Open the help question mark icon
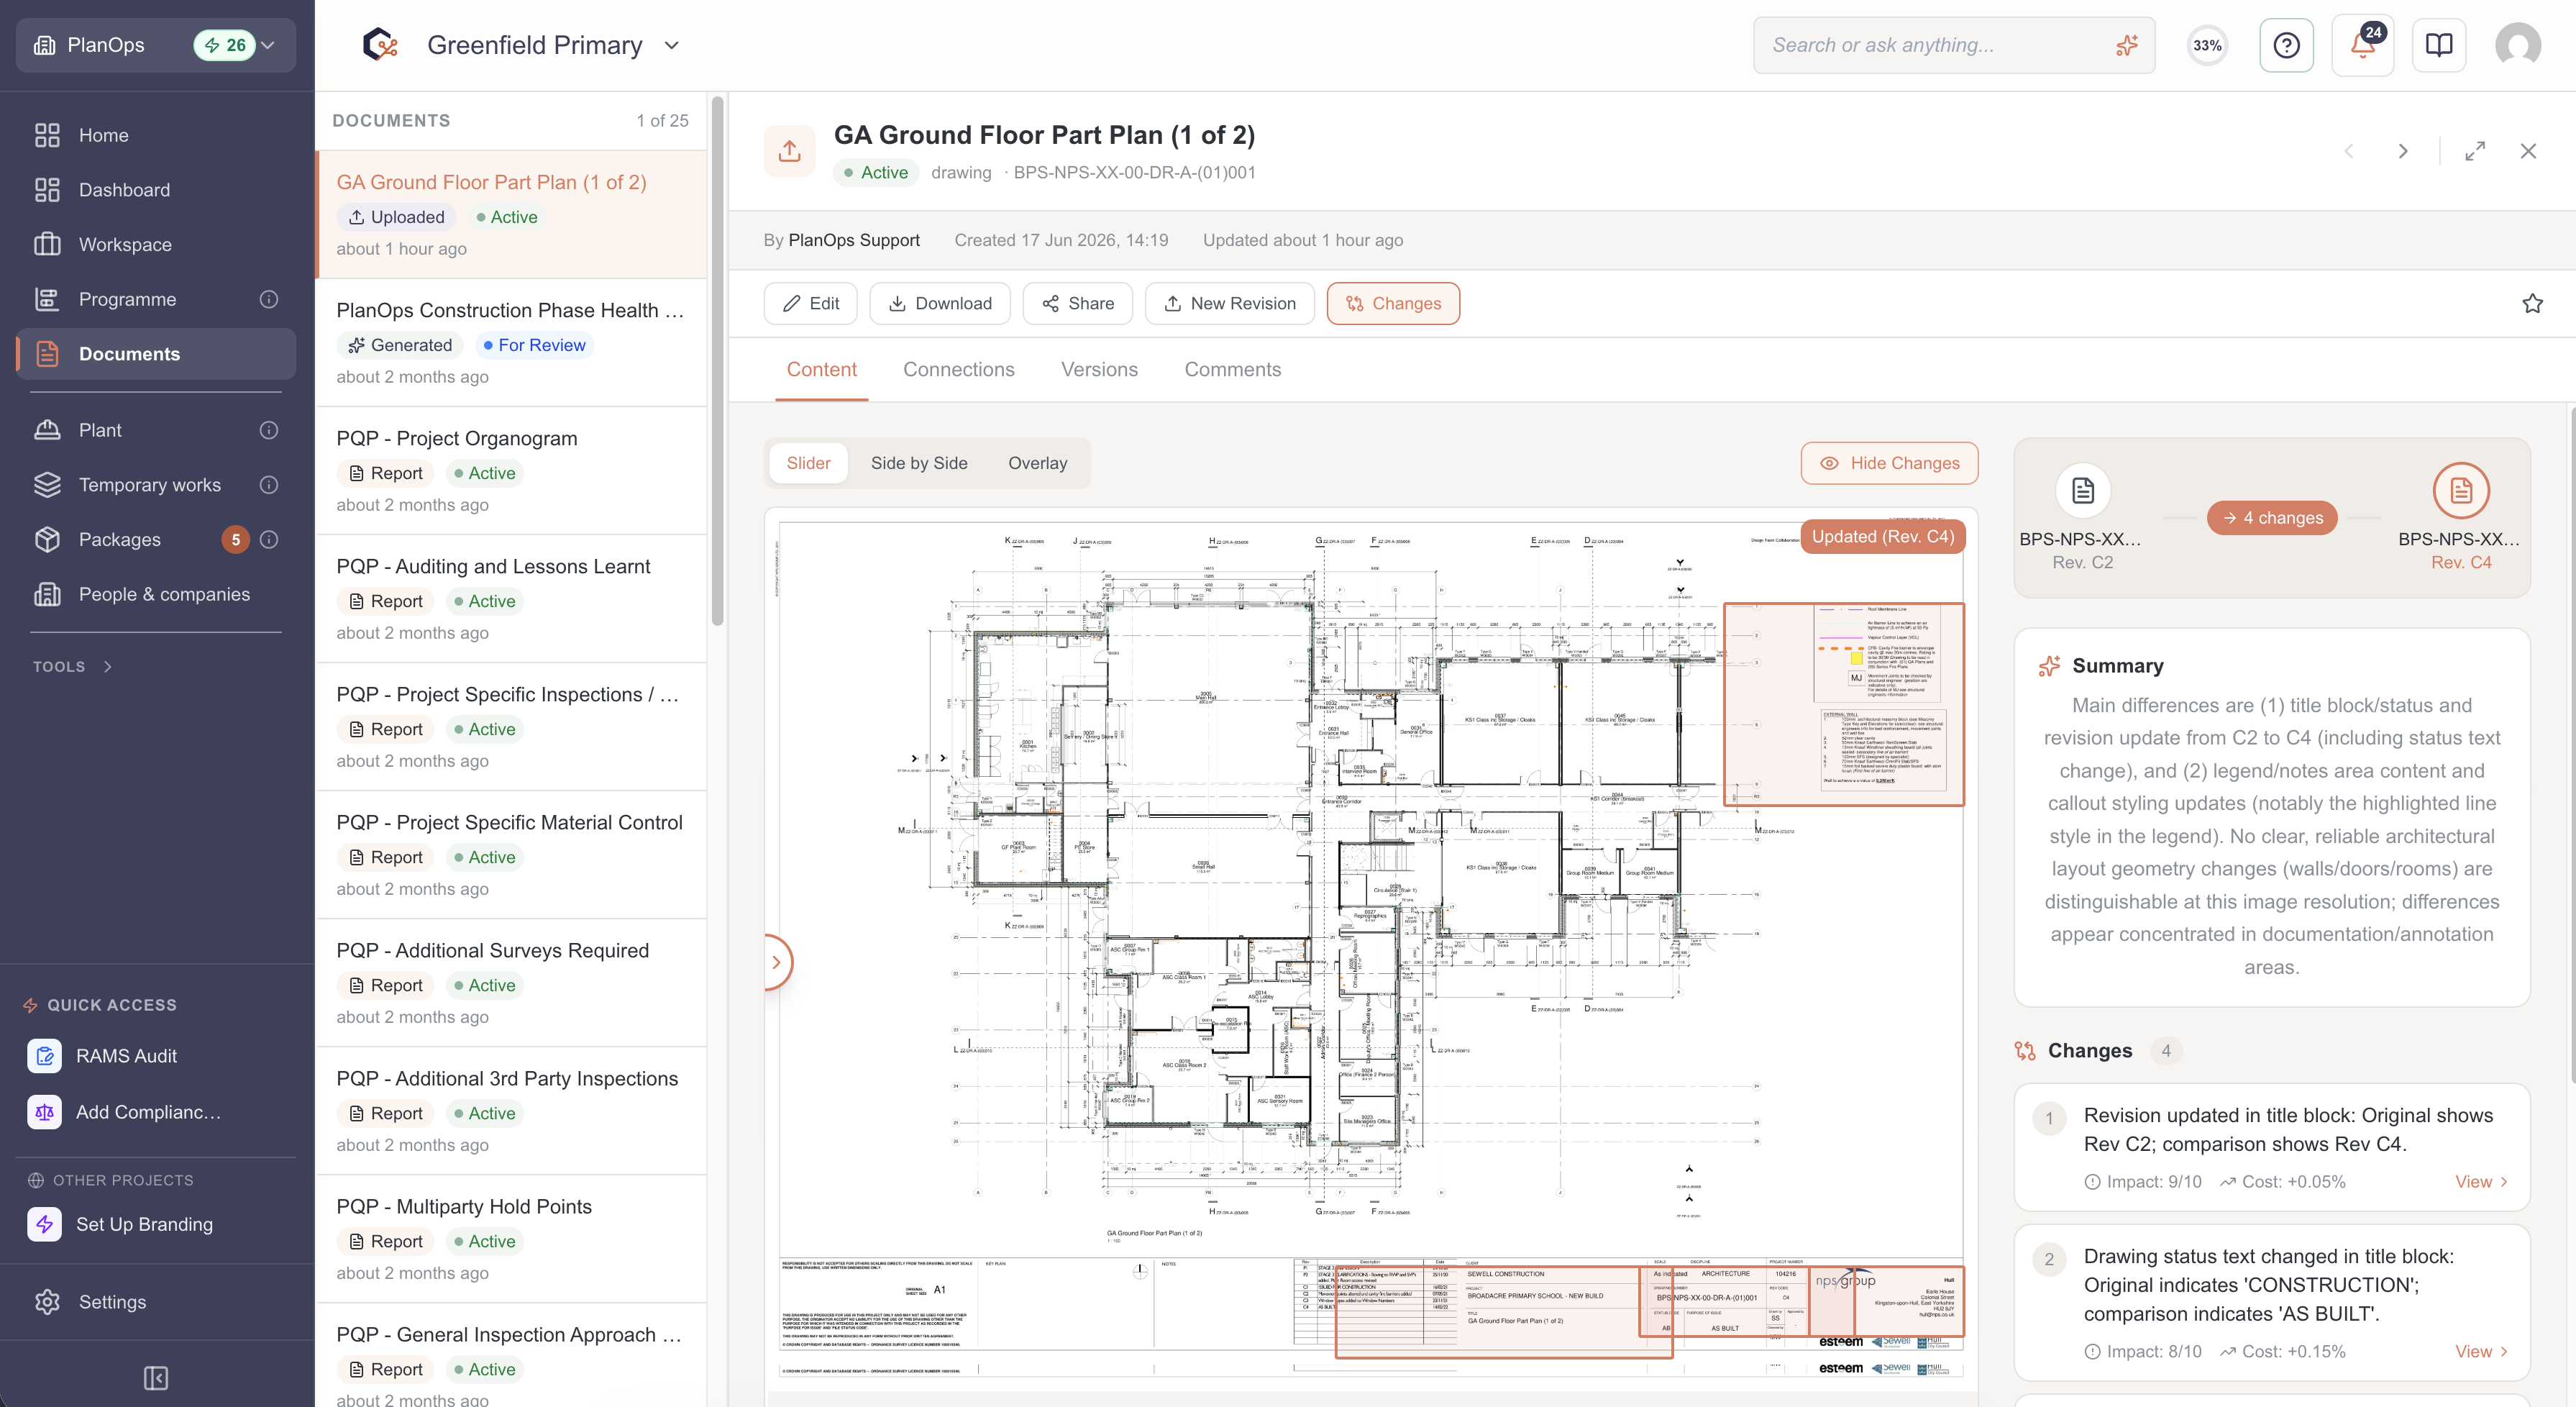The image size is (2576, 1407). click(x=2286, y=45)
